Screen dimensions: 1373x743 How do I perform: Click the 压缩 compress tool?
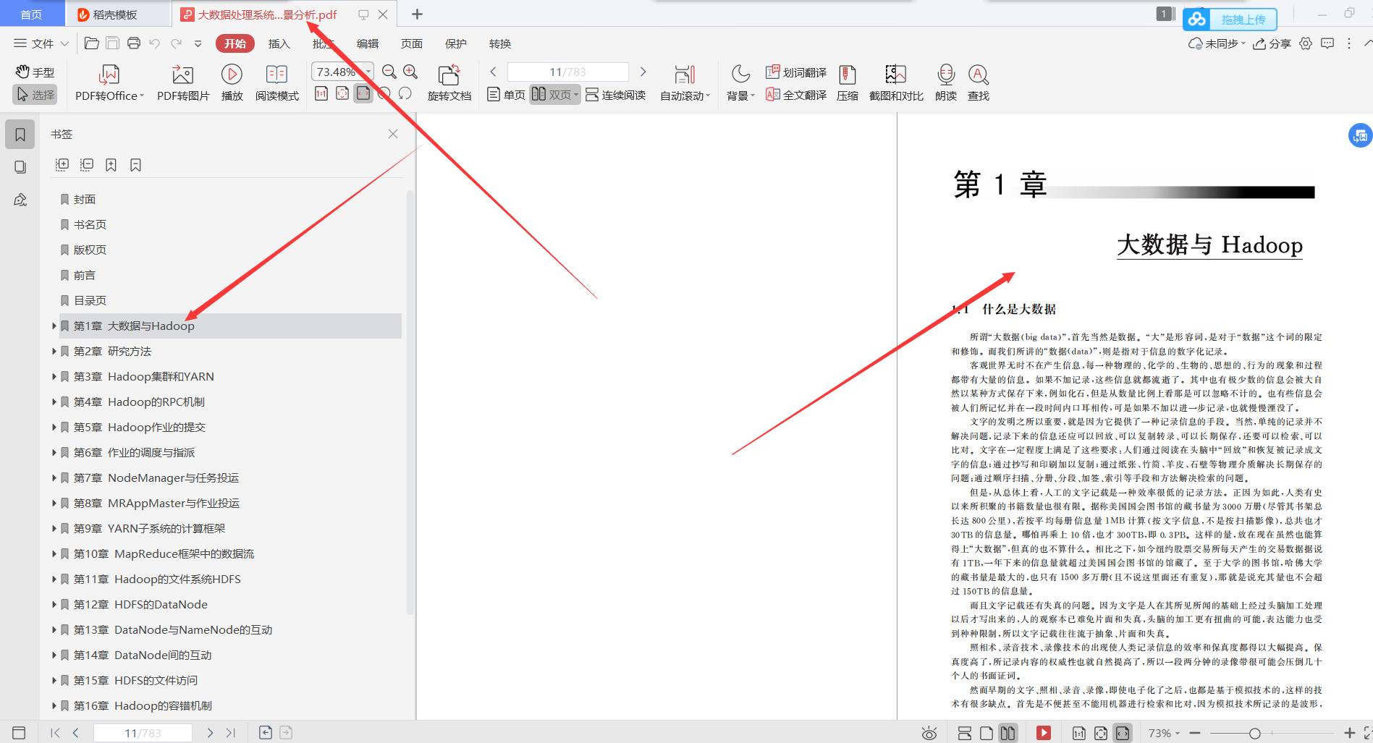coord(848,83)
